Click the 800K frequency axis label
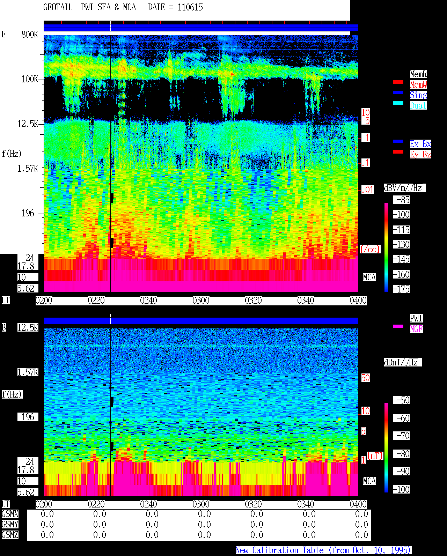 pos(30,34)
